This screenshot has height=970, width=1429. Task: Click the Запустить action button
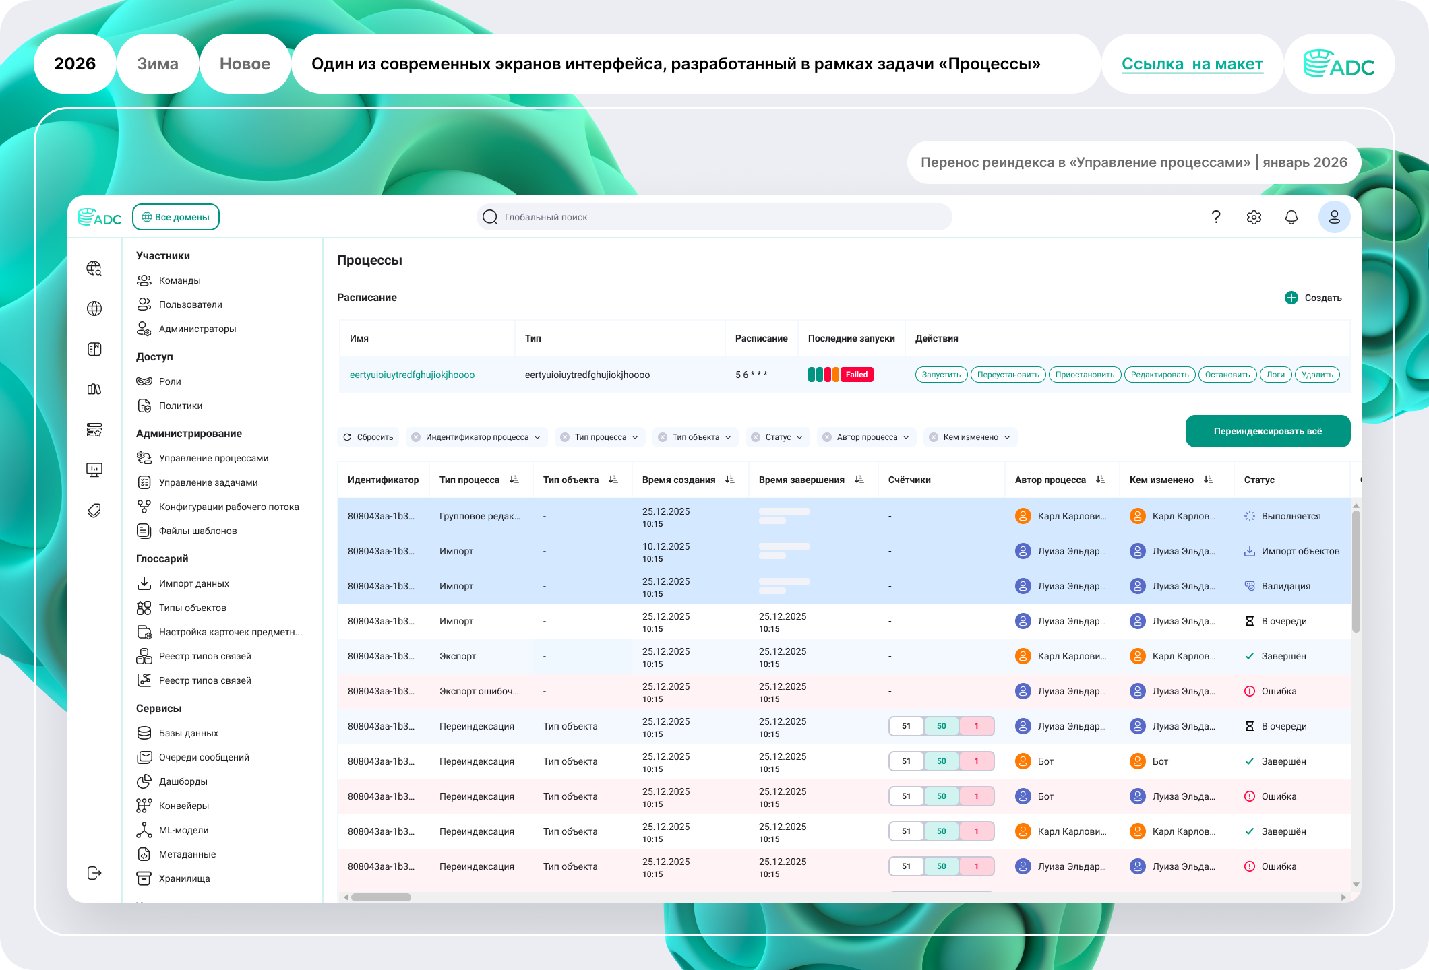click(x=942, y=375)
